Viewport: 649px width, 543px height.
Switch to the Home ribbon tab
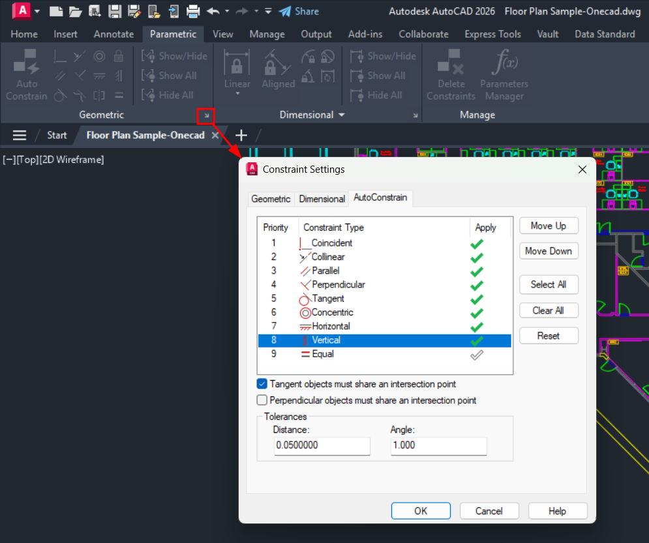point(24,35)
